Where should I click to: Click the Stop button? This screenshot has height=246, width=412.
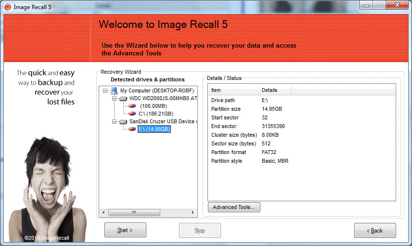pos(200,231)
